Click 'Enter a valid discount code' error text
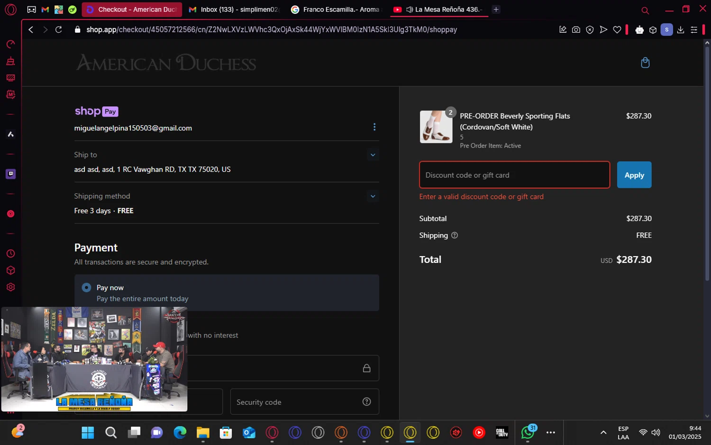 [482, 196]
